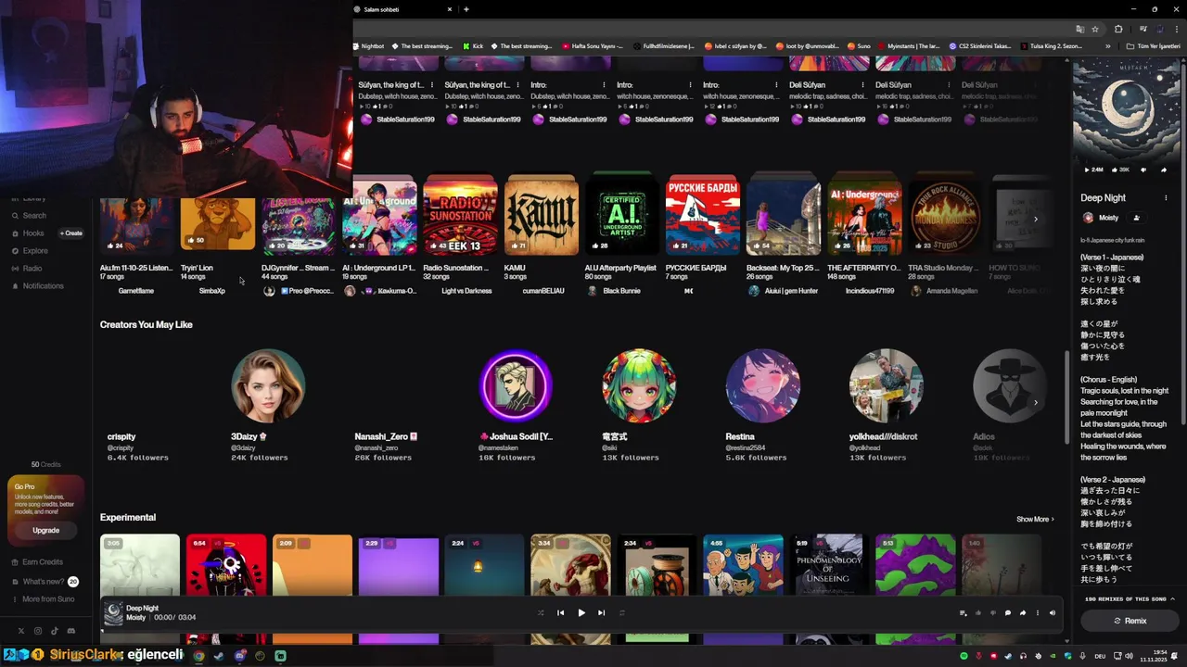Share Deep Night from the right panel

click(x=1164, y=170)
